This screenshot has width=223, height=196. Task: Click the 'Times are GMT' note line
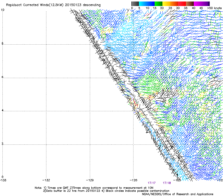(94, 188)
